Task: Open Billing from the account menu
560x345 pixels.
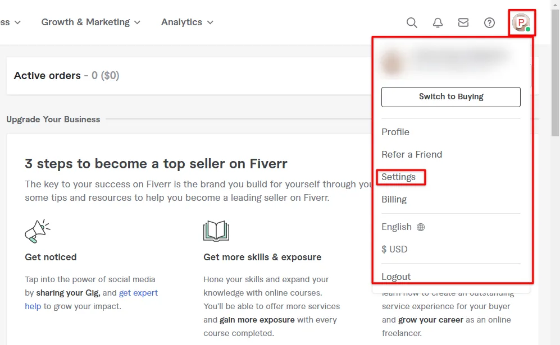Action: 394,200
